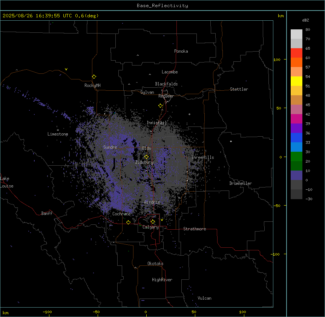The width and height of the screenshot is (325, 317).
Task: Click the Innisfail city label
Action: [x=156, y=123]
